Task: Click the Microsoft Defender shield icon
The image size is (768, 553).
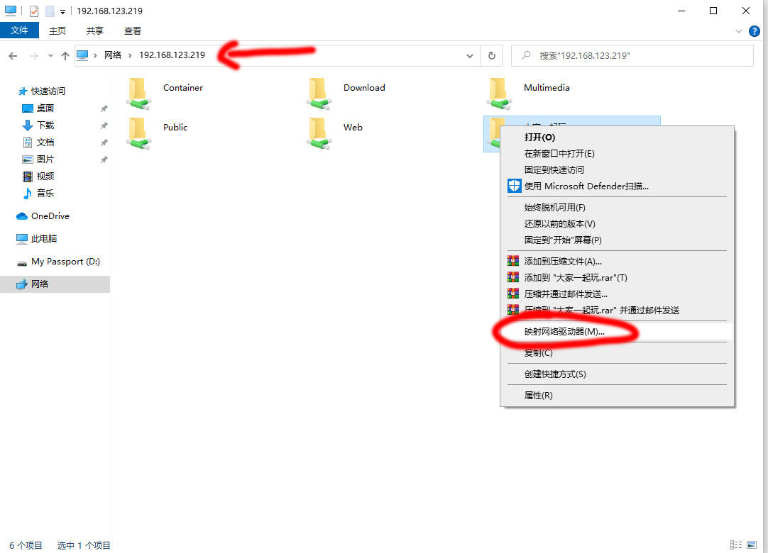Action: (x=513, y=186)
